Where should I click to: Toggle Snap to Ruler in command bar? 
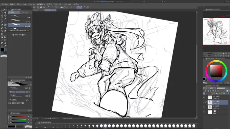pos(78,7)
